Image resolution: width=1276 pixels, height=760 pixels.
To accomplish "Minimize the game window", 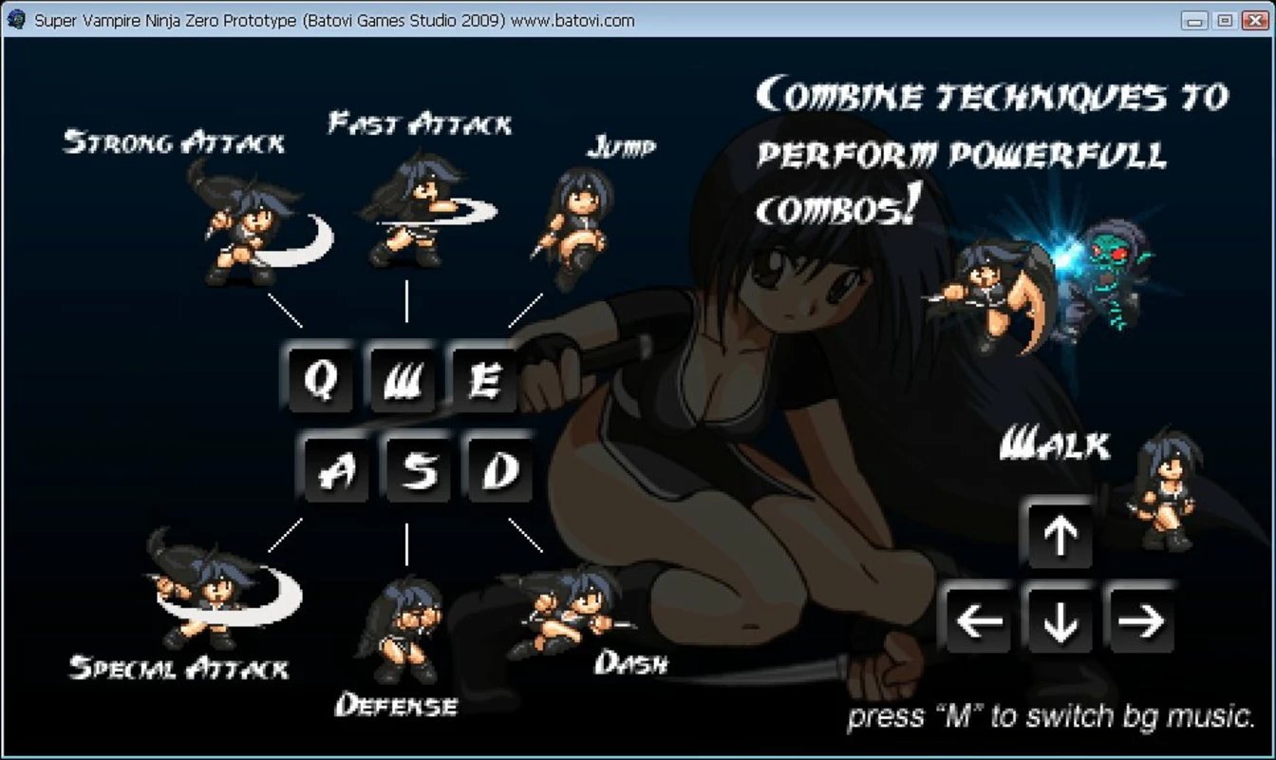I will coord(1196,20).
